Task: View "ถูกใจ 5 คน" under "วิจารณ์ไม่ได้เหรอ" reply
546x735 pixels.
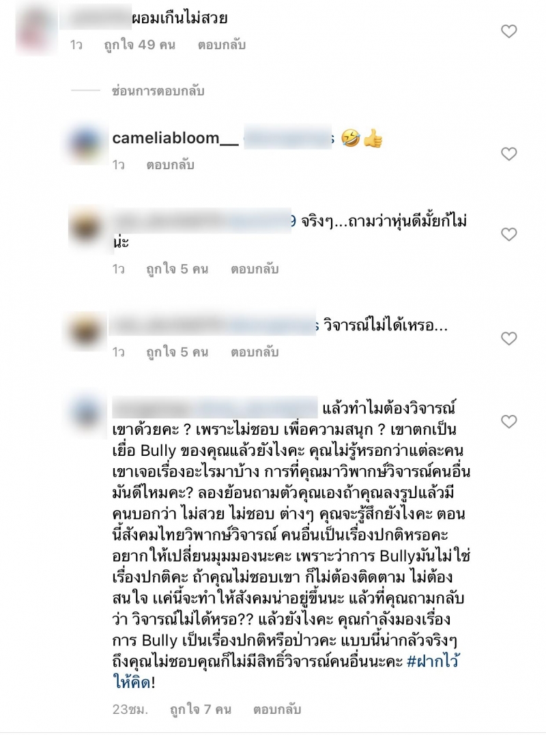Action: click(x=177, y=352)
